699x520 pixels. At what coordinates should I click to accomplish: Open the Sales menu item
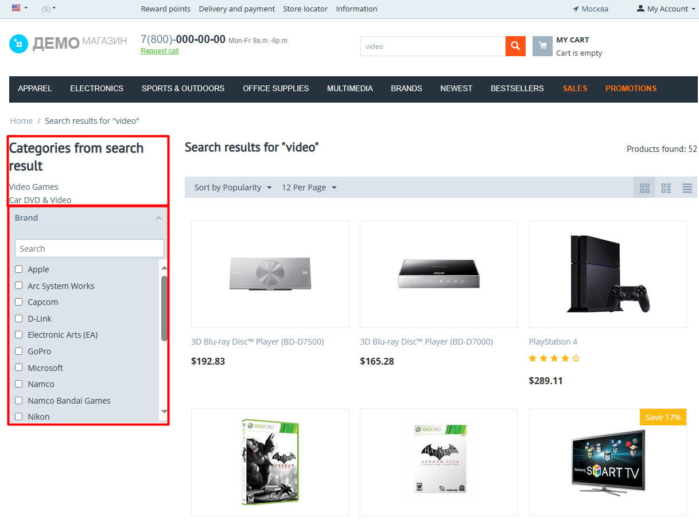575,88
